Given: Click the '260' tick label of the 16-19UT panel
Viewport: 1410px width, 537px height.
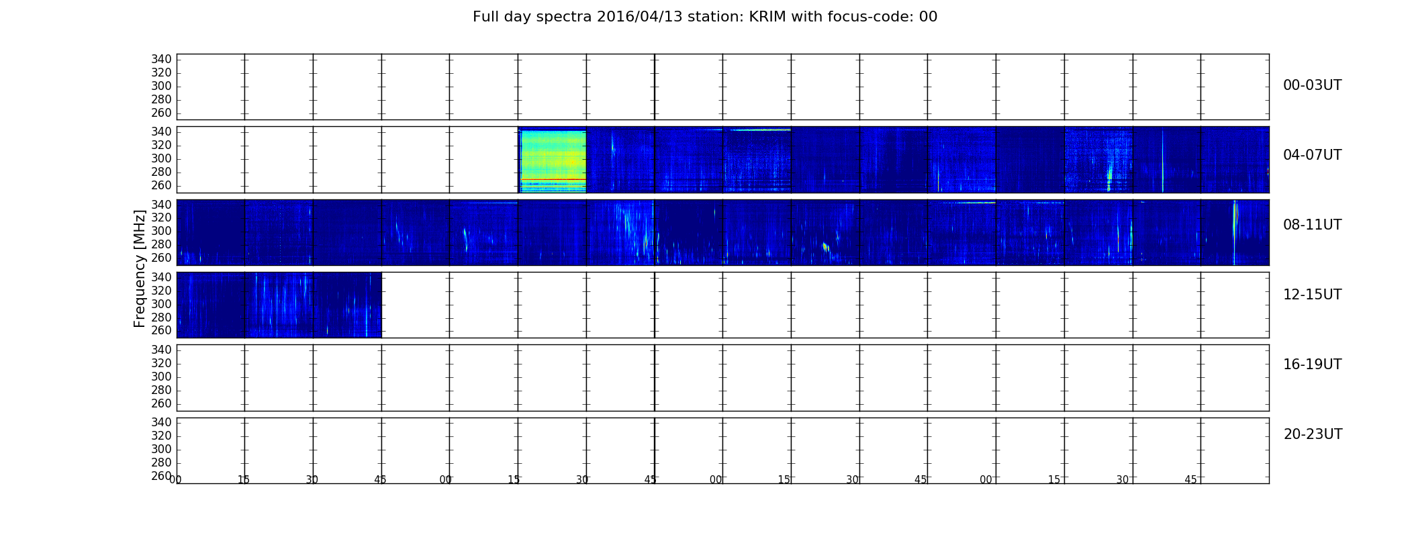Looking at the screenshot, I should click(x=161, y=403).
